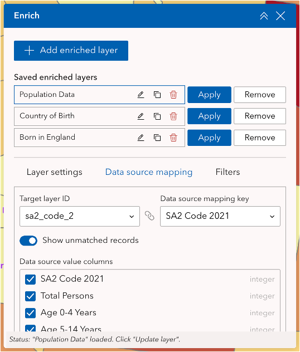The height and width of the screenshot is (352, 300).
Task: Switch to the Layer settings tab
Action: (55, 172)
